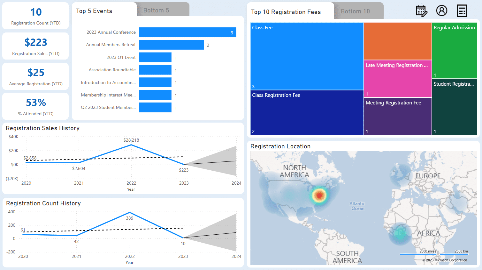482x270 pixels.
Task: Select the Class Fee treemap tile
Action: click(307, 56)
